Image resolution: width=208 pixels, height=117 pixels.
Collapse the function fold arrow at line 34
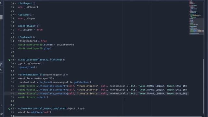click(15, 4)
